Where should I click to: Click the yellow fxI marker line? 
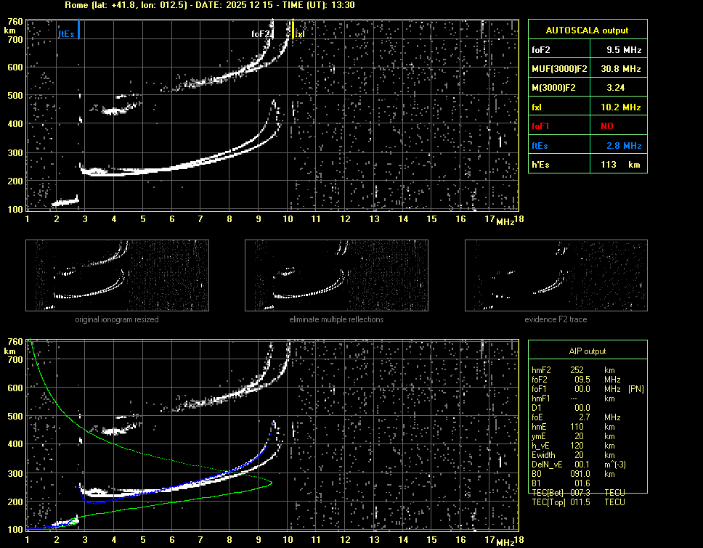pos(293,30)
